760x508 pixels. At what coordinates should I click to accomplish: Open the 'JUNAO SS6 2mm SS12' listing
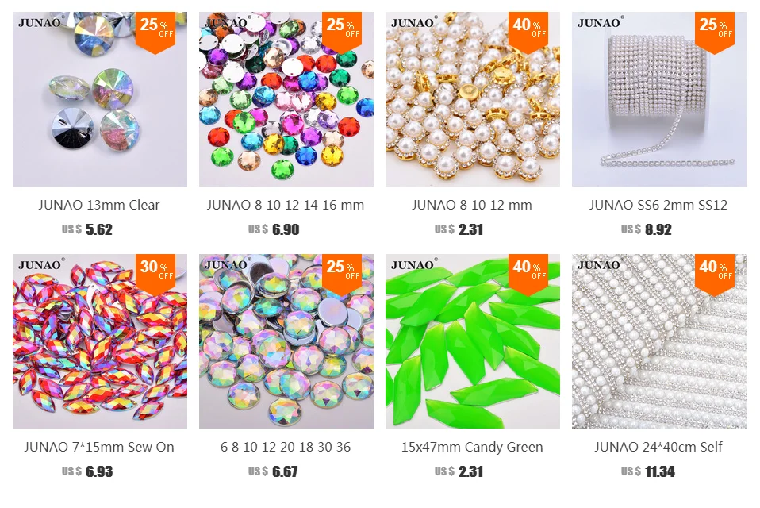(658, 205)
